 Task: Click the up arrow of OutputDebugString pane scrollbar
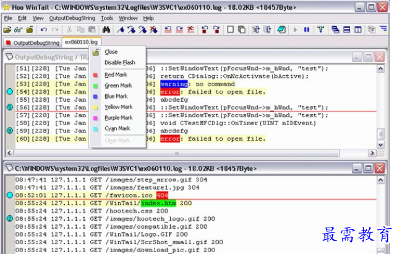click(380, 68)
